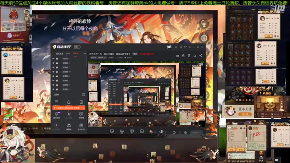This screenshot has width=290, height=163.
Task: Close the orange tooltip banner
Action: click(x=83, y=108)
